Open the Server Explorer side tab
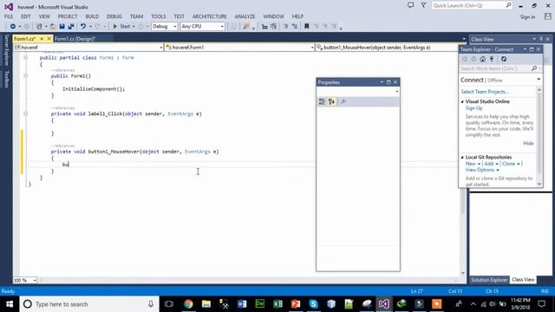The width and height of the screenshot is (555, 312). click(6, 50)
